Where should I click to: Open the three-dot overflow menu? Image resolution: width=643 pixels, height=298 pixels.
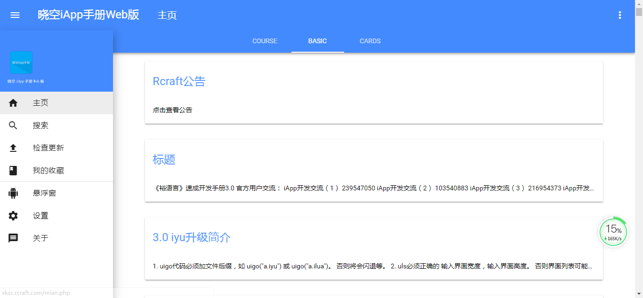pyautogui.click(x=620, y=15)
